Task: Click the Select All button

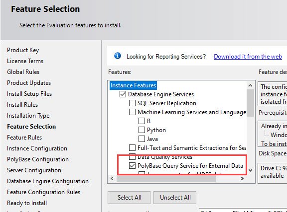Action: click(x=129, y=198)
